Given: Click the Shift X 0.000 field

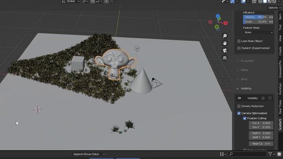Looking at the screenshot, I should pyautogui.click(x=261, y=133).
